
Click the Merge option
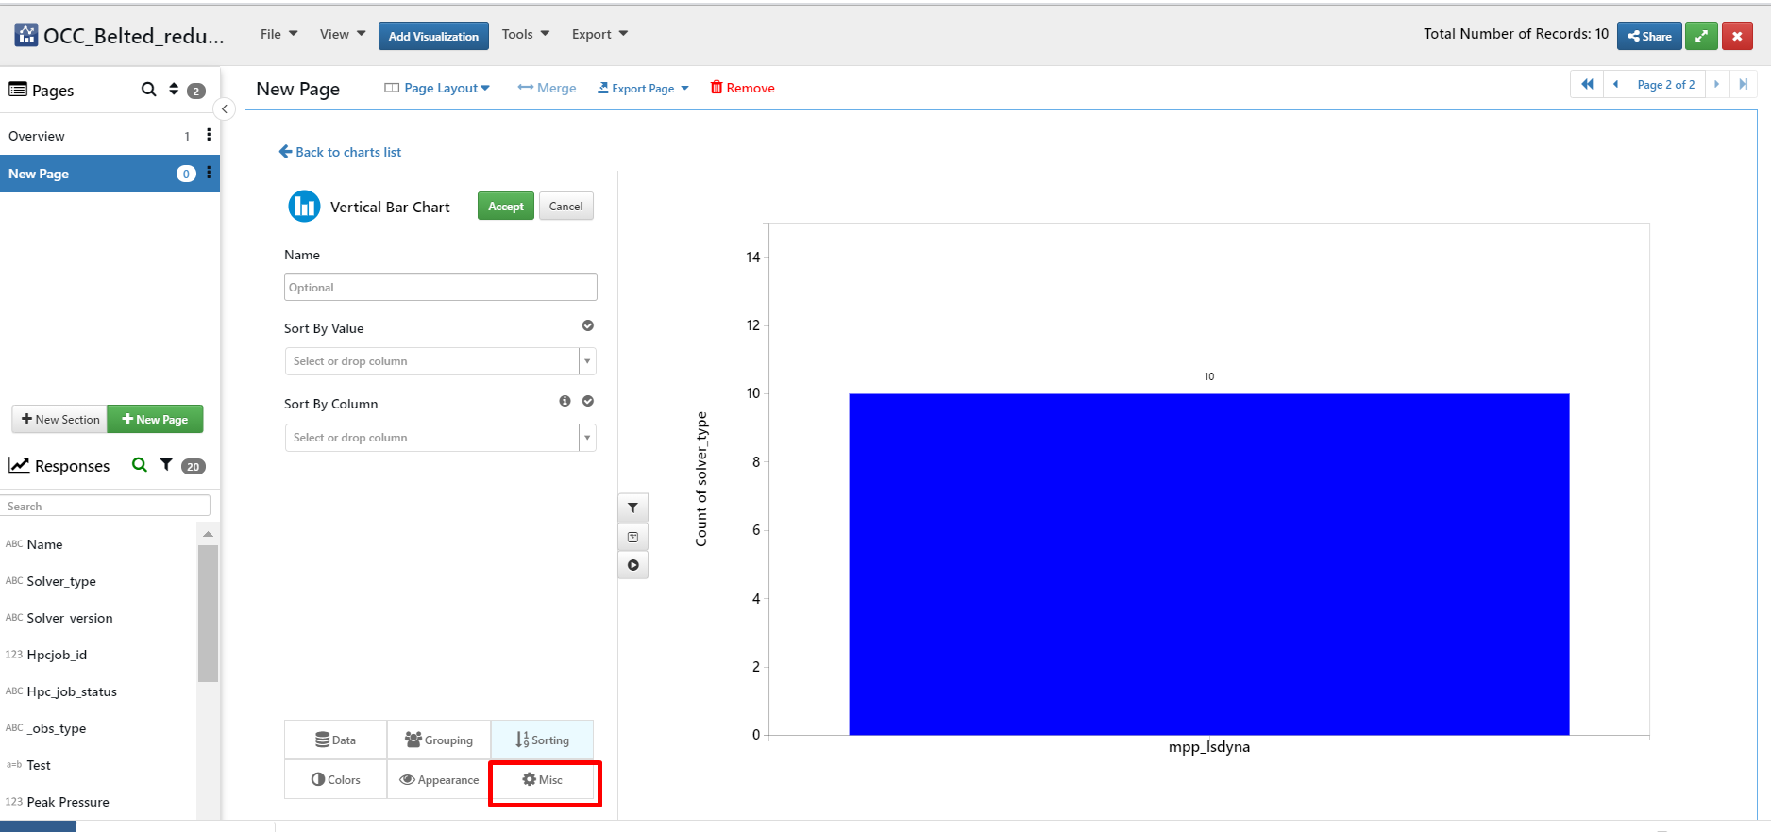547,88
